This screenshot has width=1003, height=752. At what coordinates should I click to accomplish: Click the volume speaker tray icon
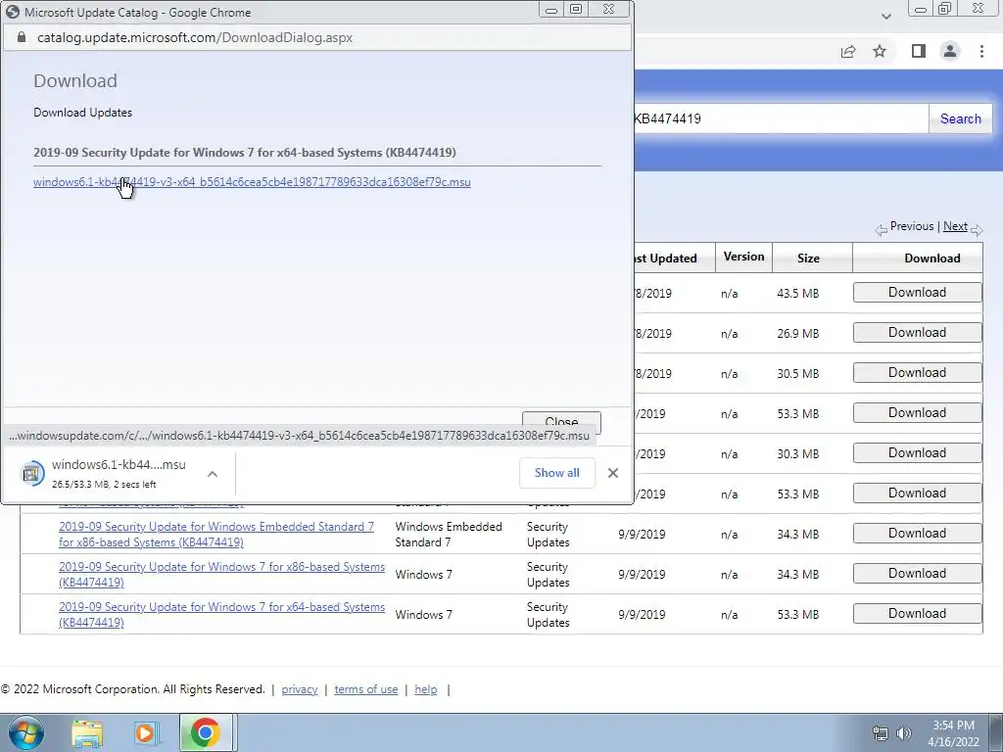point(903,733)
